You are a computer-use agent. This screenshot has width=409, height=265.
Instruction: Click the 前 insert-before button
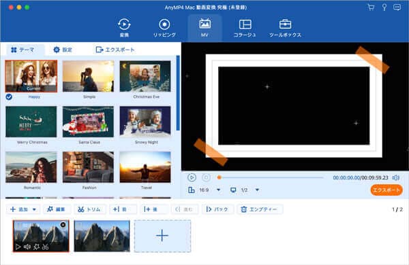tap(123, 209)
